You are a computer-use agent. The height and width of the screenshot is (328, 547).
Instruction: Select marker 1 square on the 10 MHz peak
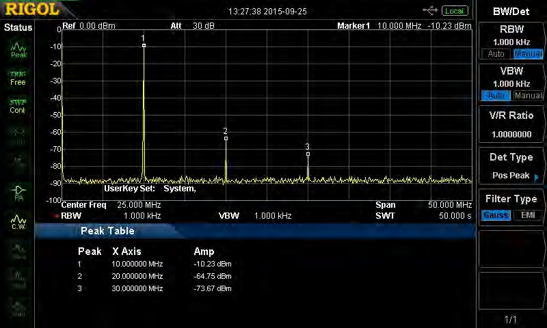pyautogui.click(x=144, y=46)
